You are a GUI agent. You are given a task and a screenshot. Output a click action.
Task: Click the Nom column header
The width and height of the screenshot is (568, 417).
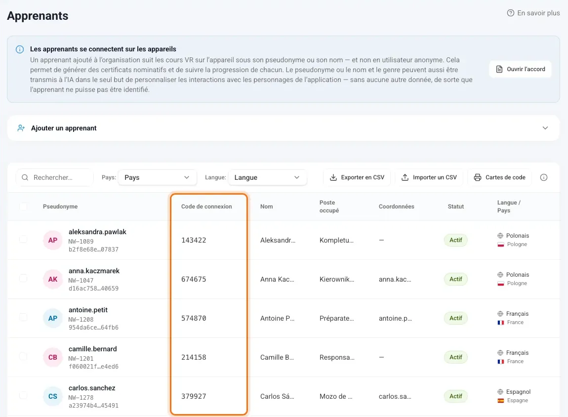tap(266, 207)
